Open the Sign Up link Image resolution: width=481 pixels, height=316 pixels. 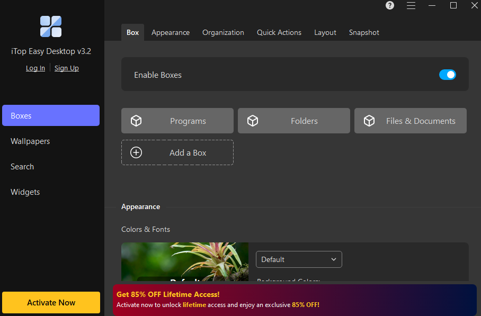pos(66,68)
